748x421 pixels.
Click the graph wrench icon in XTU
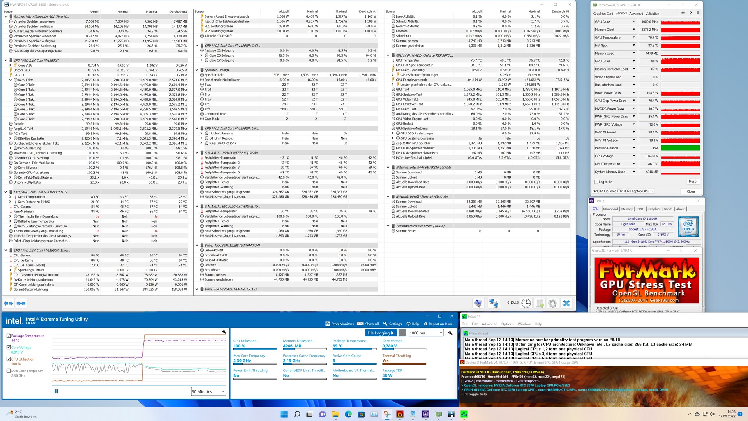click(x=224, y=332)
